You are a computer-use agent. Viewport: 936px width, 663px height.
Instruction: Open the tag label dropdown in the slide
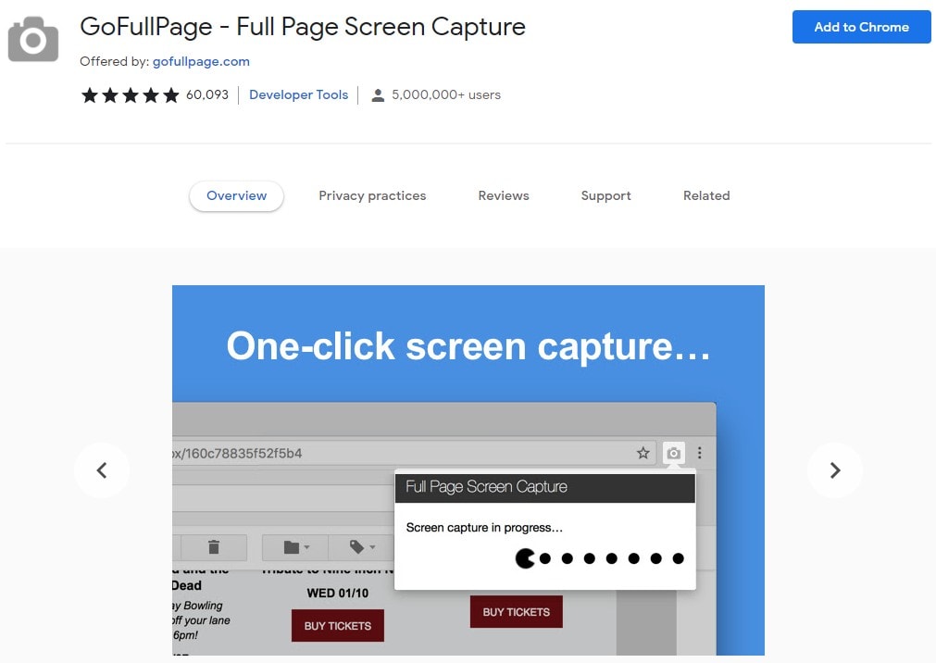(362, 546)
